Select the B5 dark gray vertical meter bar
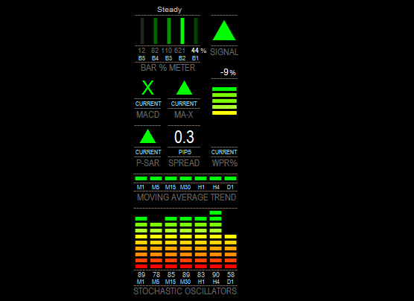The image size is (414, 301). pos(142,31)
